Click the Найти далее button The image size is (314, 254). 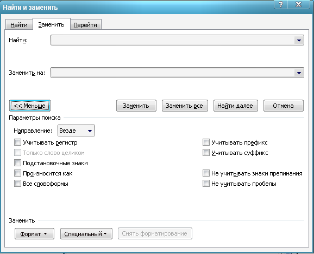point(236,106)
